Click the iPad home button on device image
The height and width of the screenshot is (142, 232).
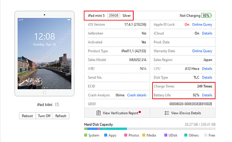point(44,93)
